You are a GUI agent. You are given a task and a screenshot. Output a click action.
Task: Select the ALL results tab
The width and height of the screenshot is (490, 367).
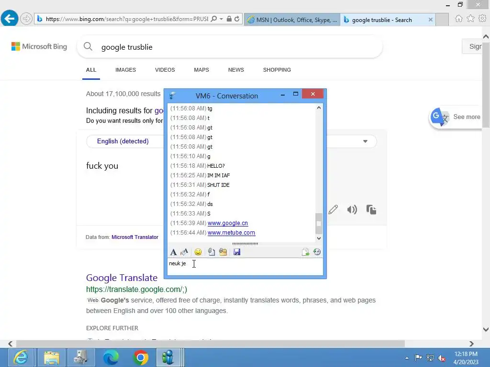(x=91, y=70)
